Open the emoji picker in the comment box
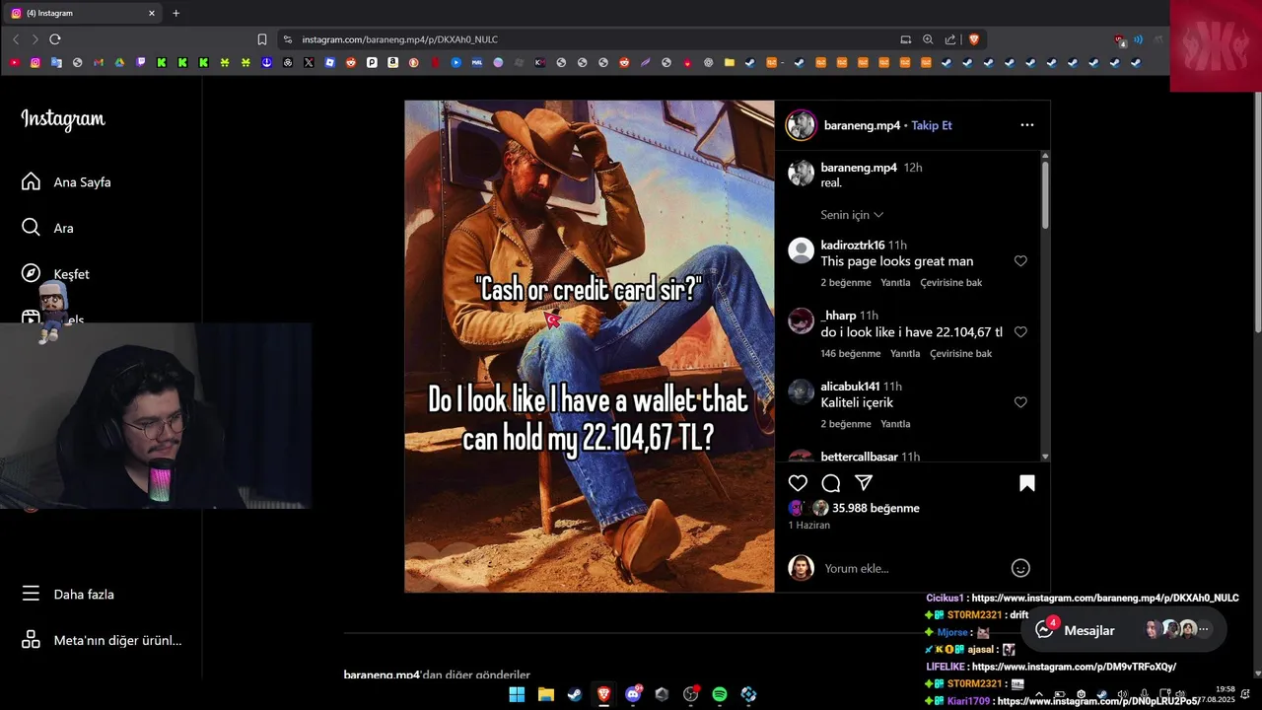 (1020, 568)
